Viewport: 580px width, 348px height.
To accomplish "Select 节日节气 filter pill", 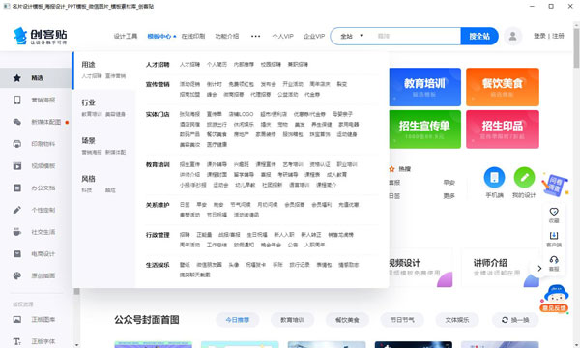I will (x=402, y=320).
